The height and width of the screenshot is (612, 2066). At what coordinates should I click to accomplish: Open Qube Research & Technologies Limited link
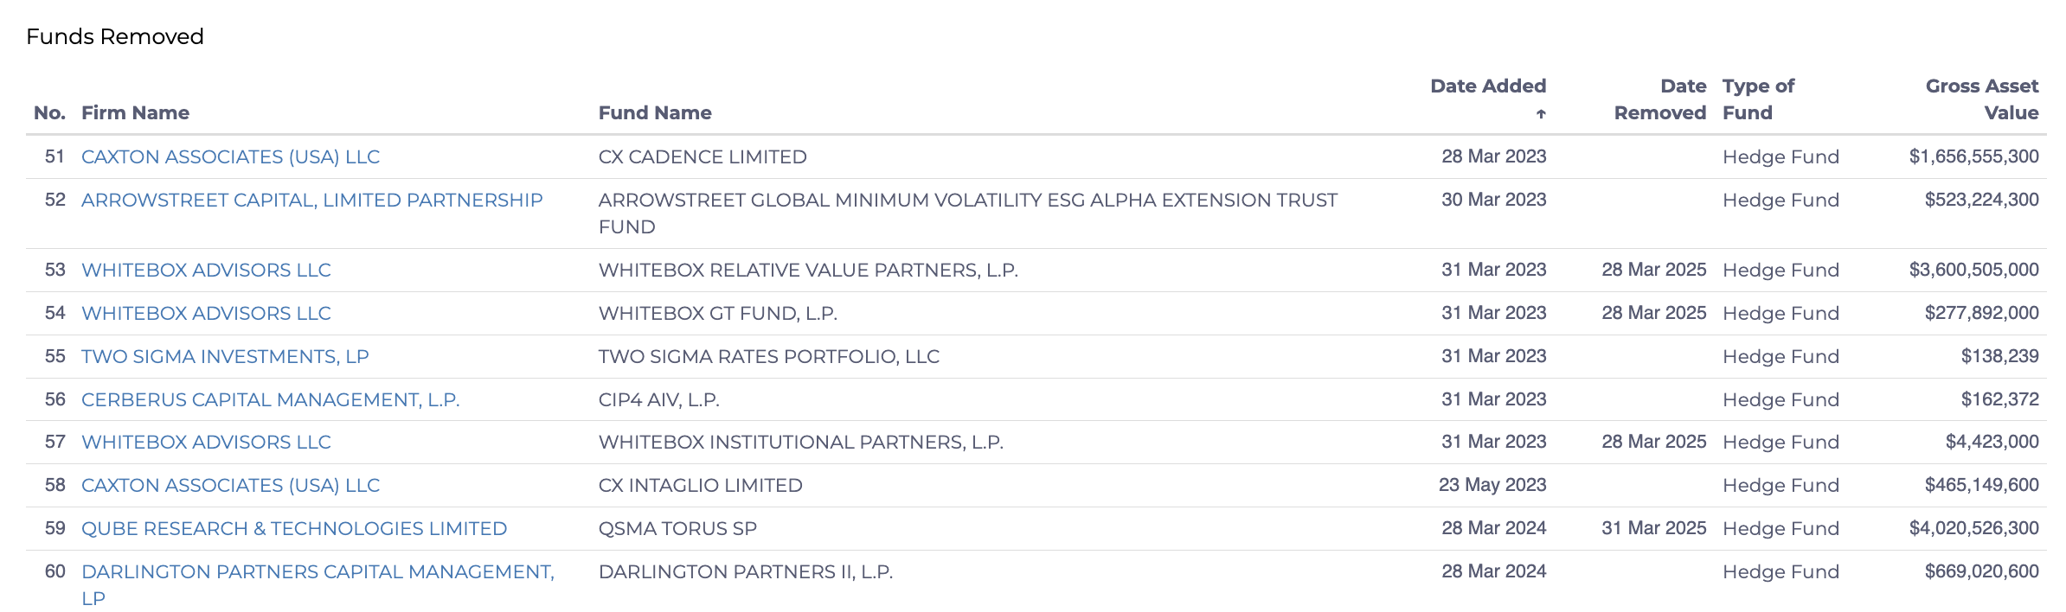[x=294, y=529]
